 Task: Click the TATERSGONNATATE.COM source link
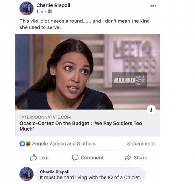(45, 117)
